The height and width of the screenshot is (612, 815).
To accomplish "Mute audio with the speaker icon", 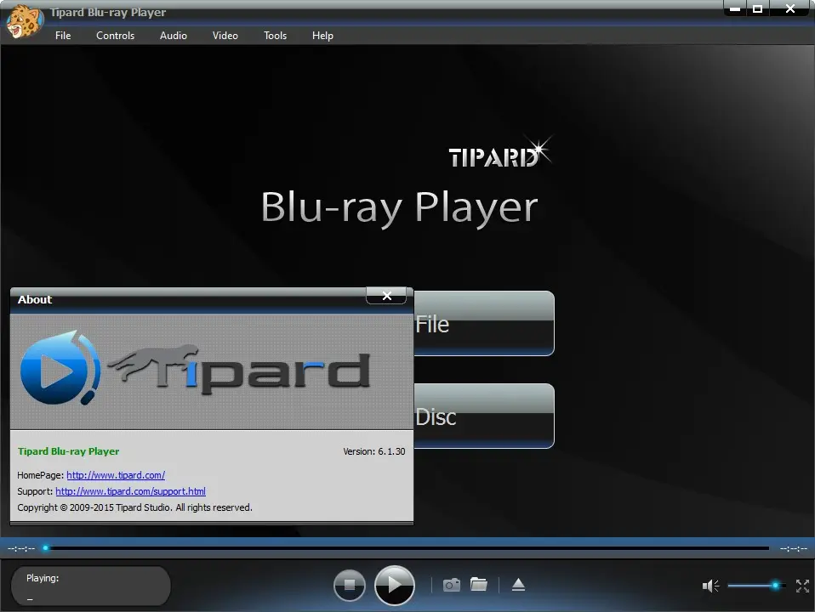I will tap(710, 586).
